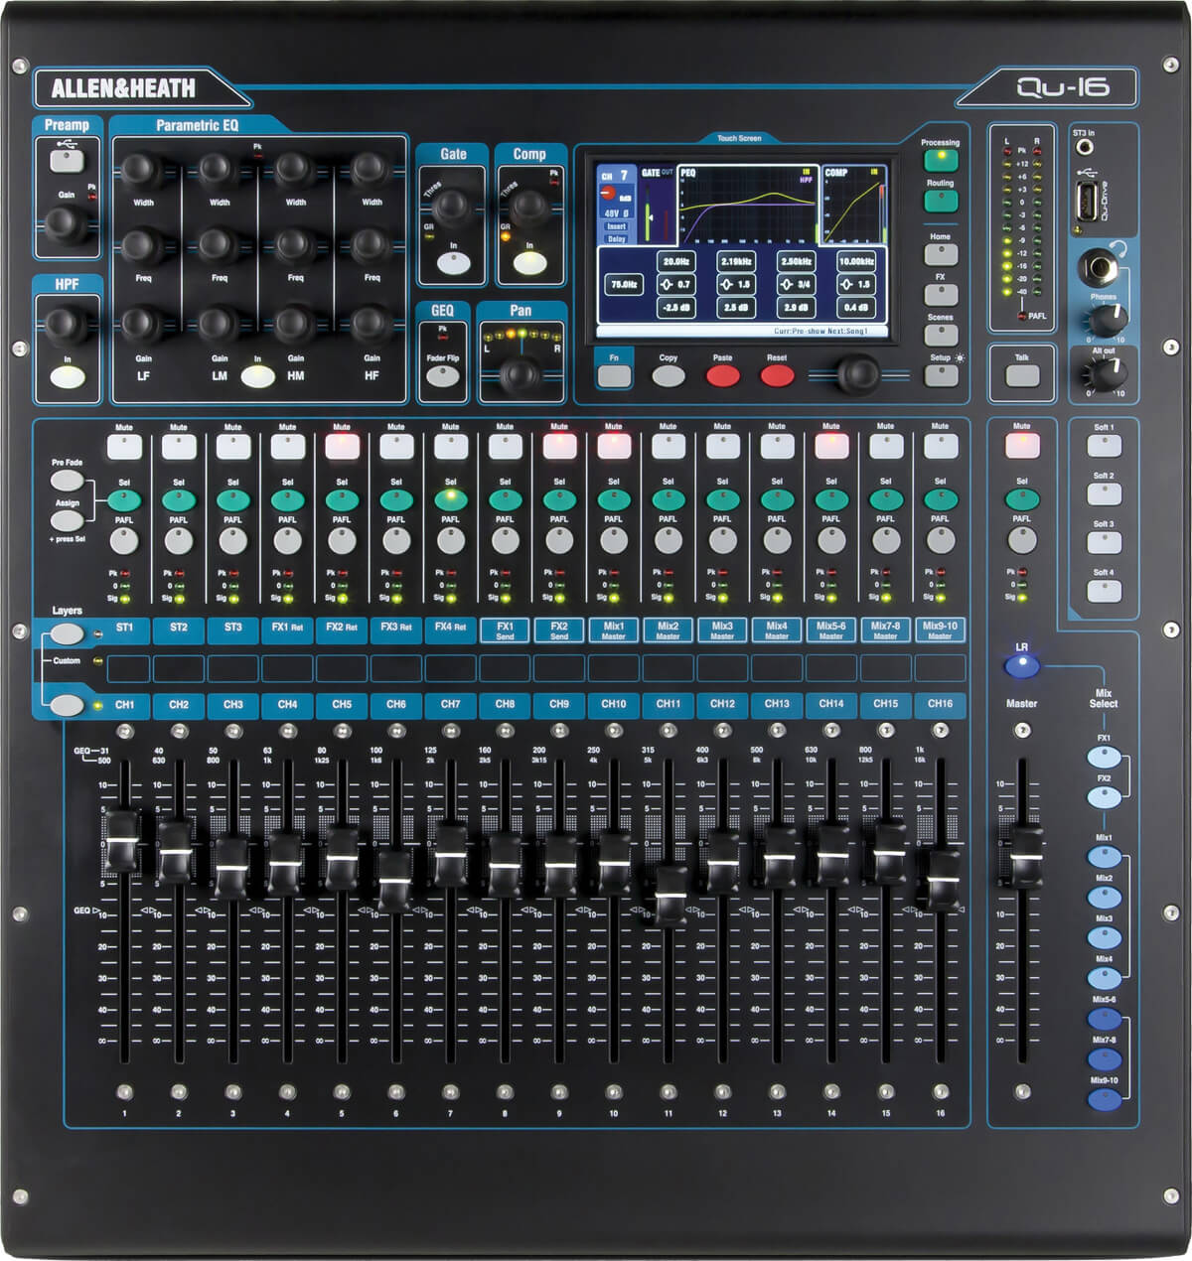Select channel 7 with its Sel key
The height and width of the screenshot is (1261, 1192).
click(x=451, y=499)
